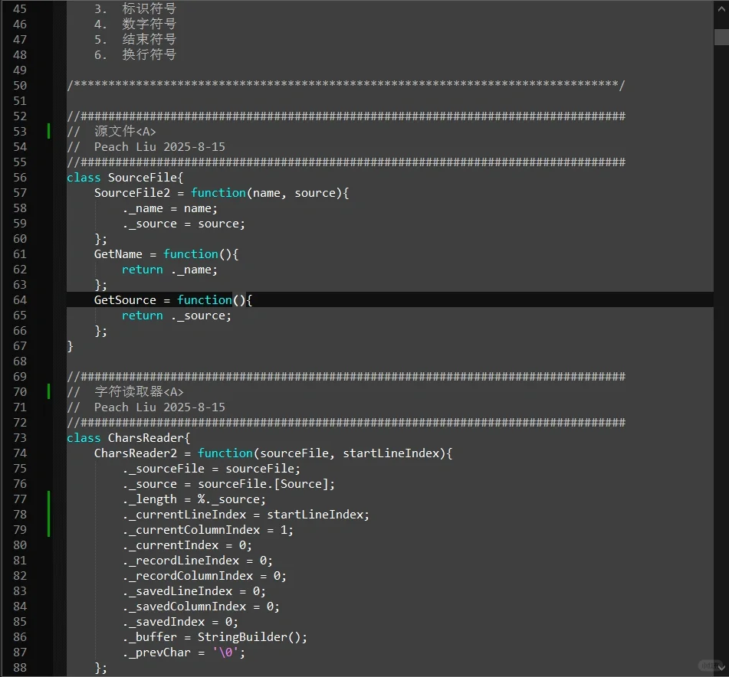Click line number 73 in the gutter
Viewport: 729px width, 677px height.
[x=20, y=438]
